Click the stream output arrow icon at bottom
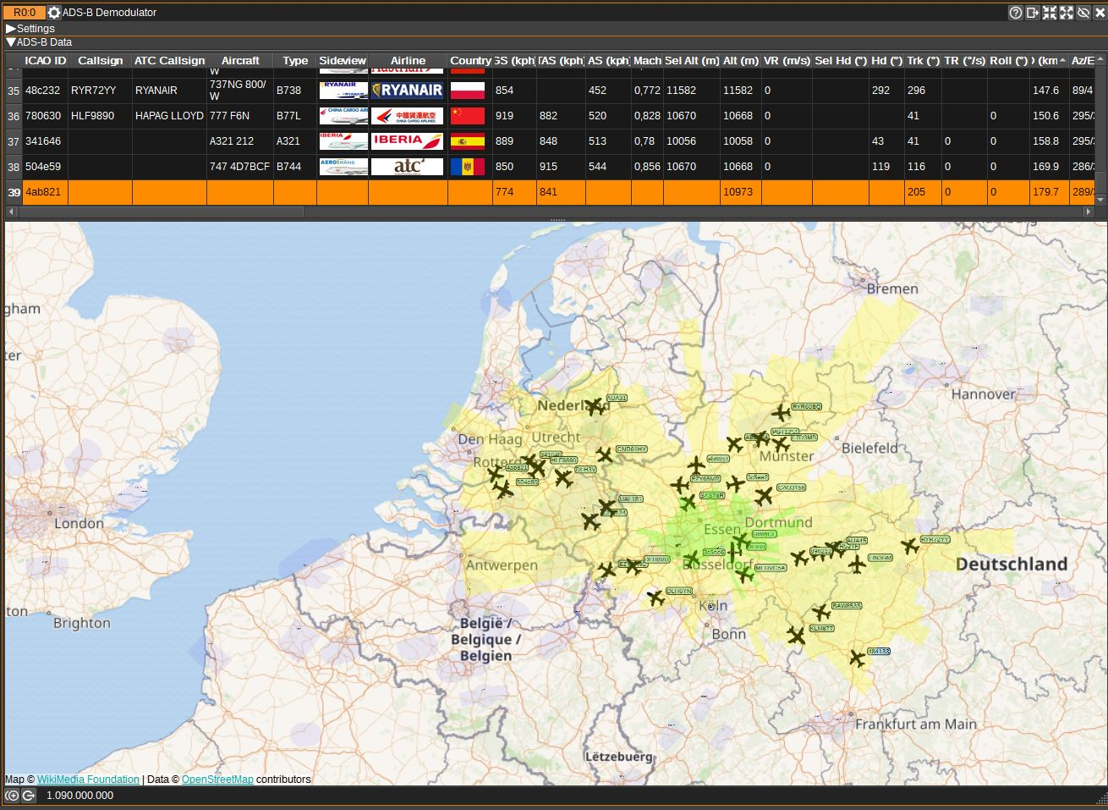The width and height of the screenshot is (1108, 810). click(x=28, y=796)
